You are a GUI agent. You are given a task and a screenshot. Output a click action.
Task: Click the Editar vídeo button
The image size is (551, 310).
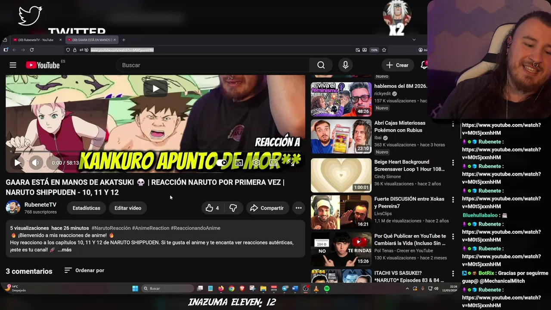(128, 208)
